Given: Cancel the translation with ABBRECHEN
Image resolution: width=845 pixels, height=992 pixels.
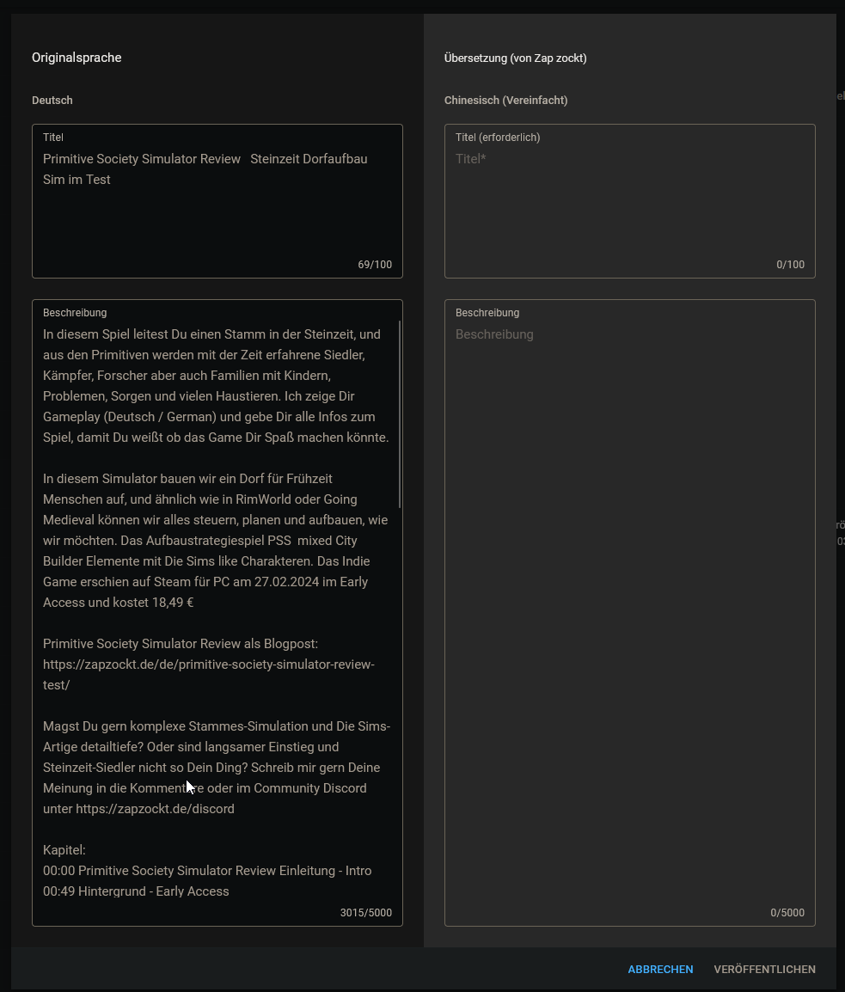Looking at the screenshot, I should (660, 969).
